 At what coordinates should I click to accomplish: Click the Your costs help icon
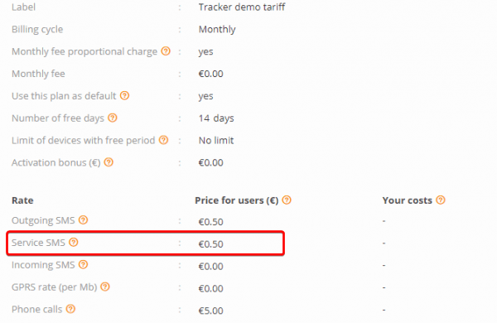click(441, 200)
